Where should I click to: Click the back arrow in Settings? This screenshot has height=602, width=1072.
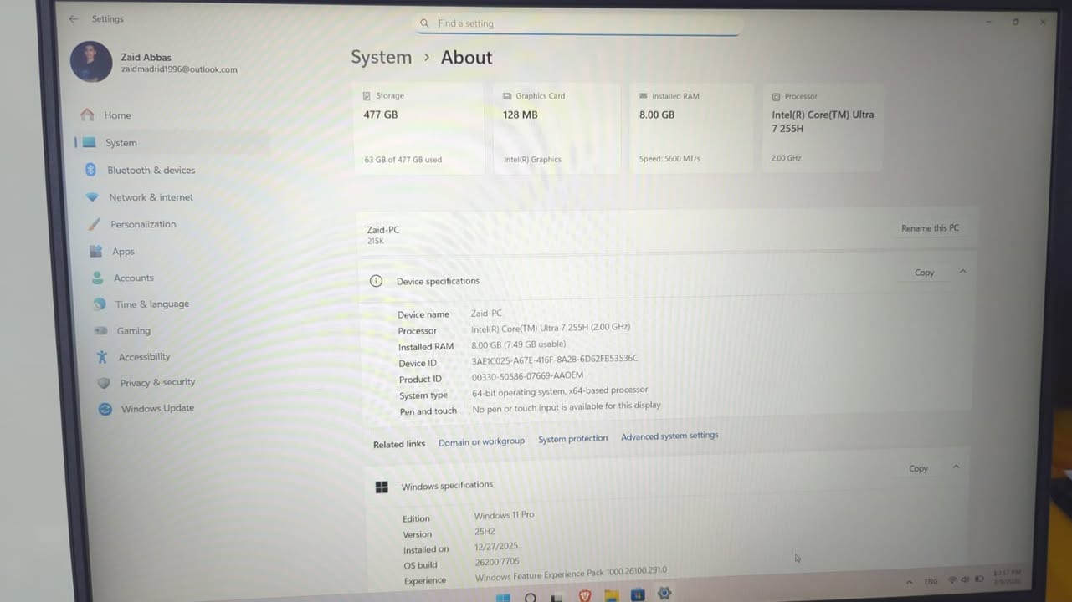pyautogui.click(x=74, y=18)
